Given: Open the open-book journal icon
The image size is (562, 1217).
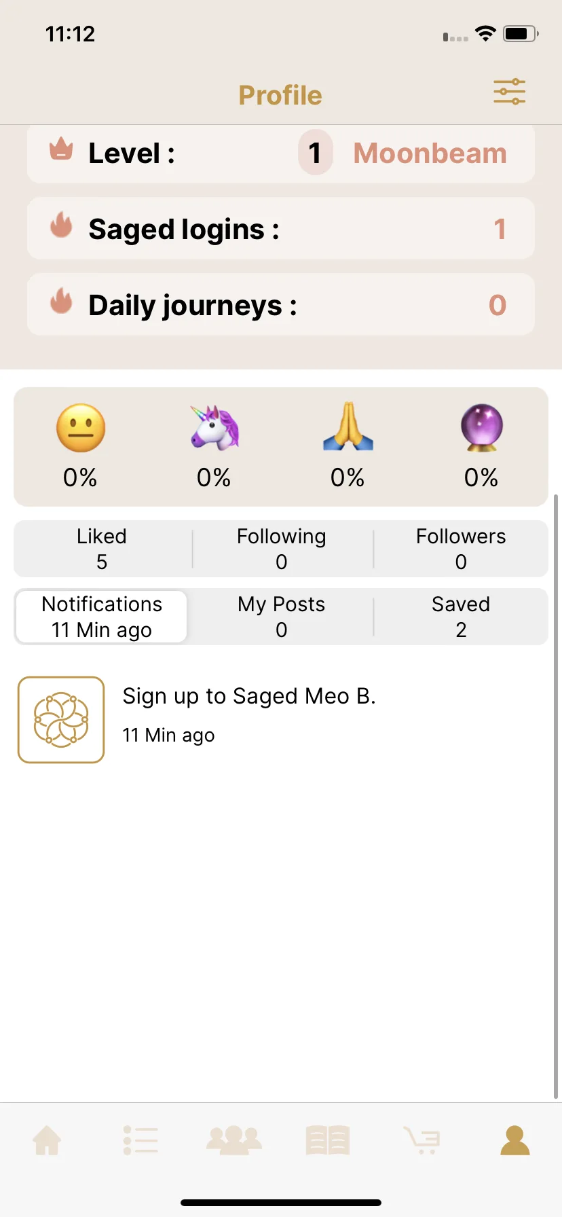Looking at the screenshot, I should [x=328, y=1140].
